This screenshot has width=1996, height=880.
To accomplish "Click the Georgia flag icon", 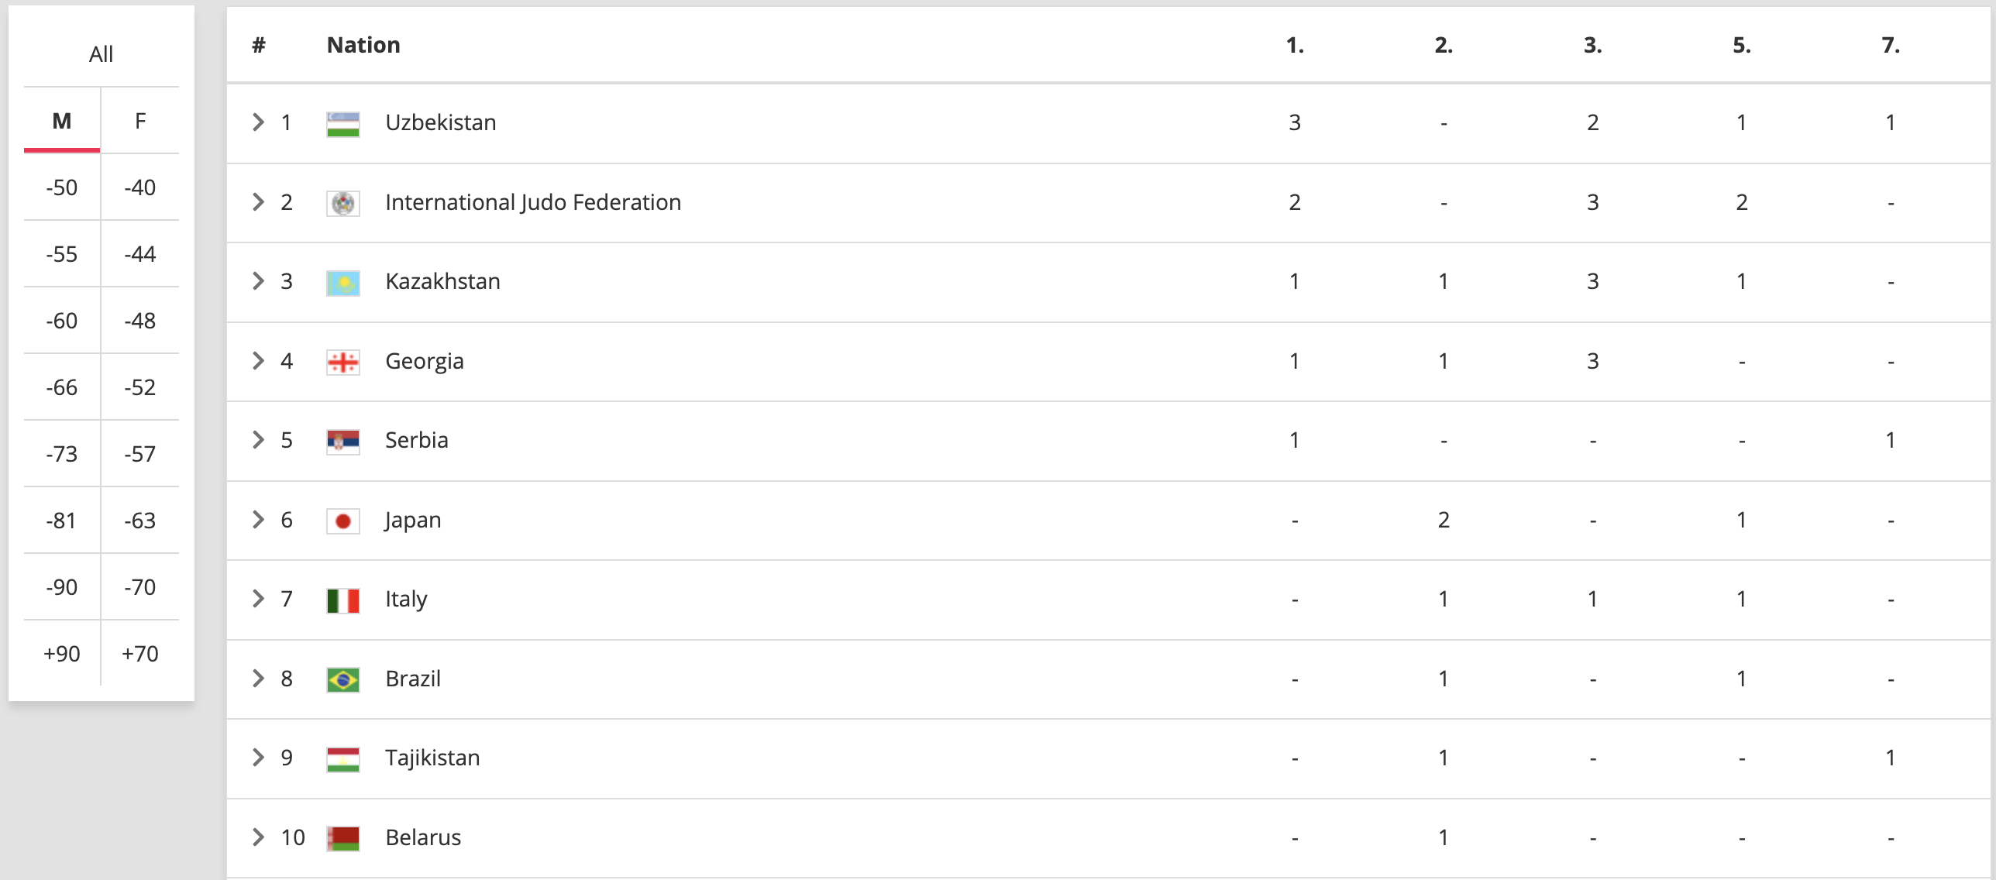I will click(x=342, y=362).
